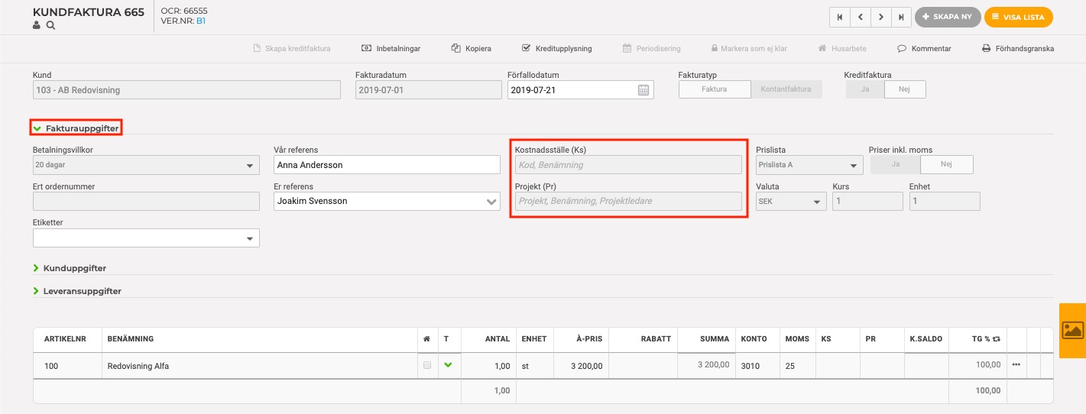
Task: Set Priser inkl. moms to Nej
Action: click(x=947, y=164)
